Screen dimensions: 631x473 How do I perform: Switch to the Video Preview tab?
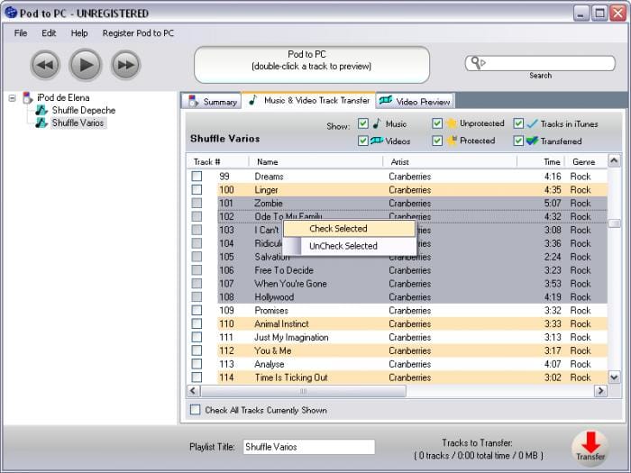click(x=416, y=102)
